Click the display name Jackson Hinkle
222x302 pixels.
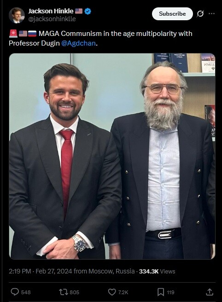point(51,11)
